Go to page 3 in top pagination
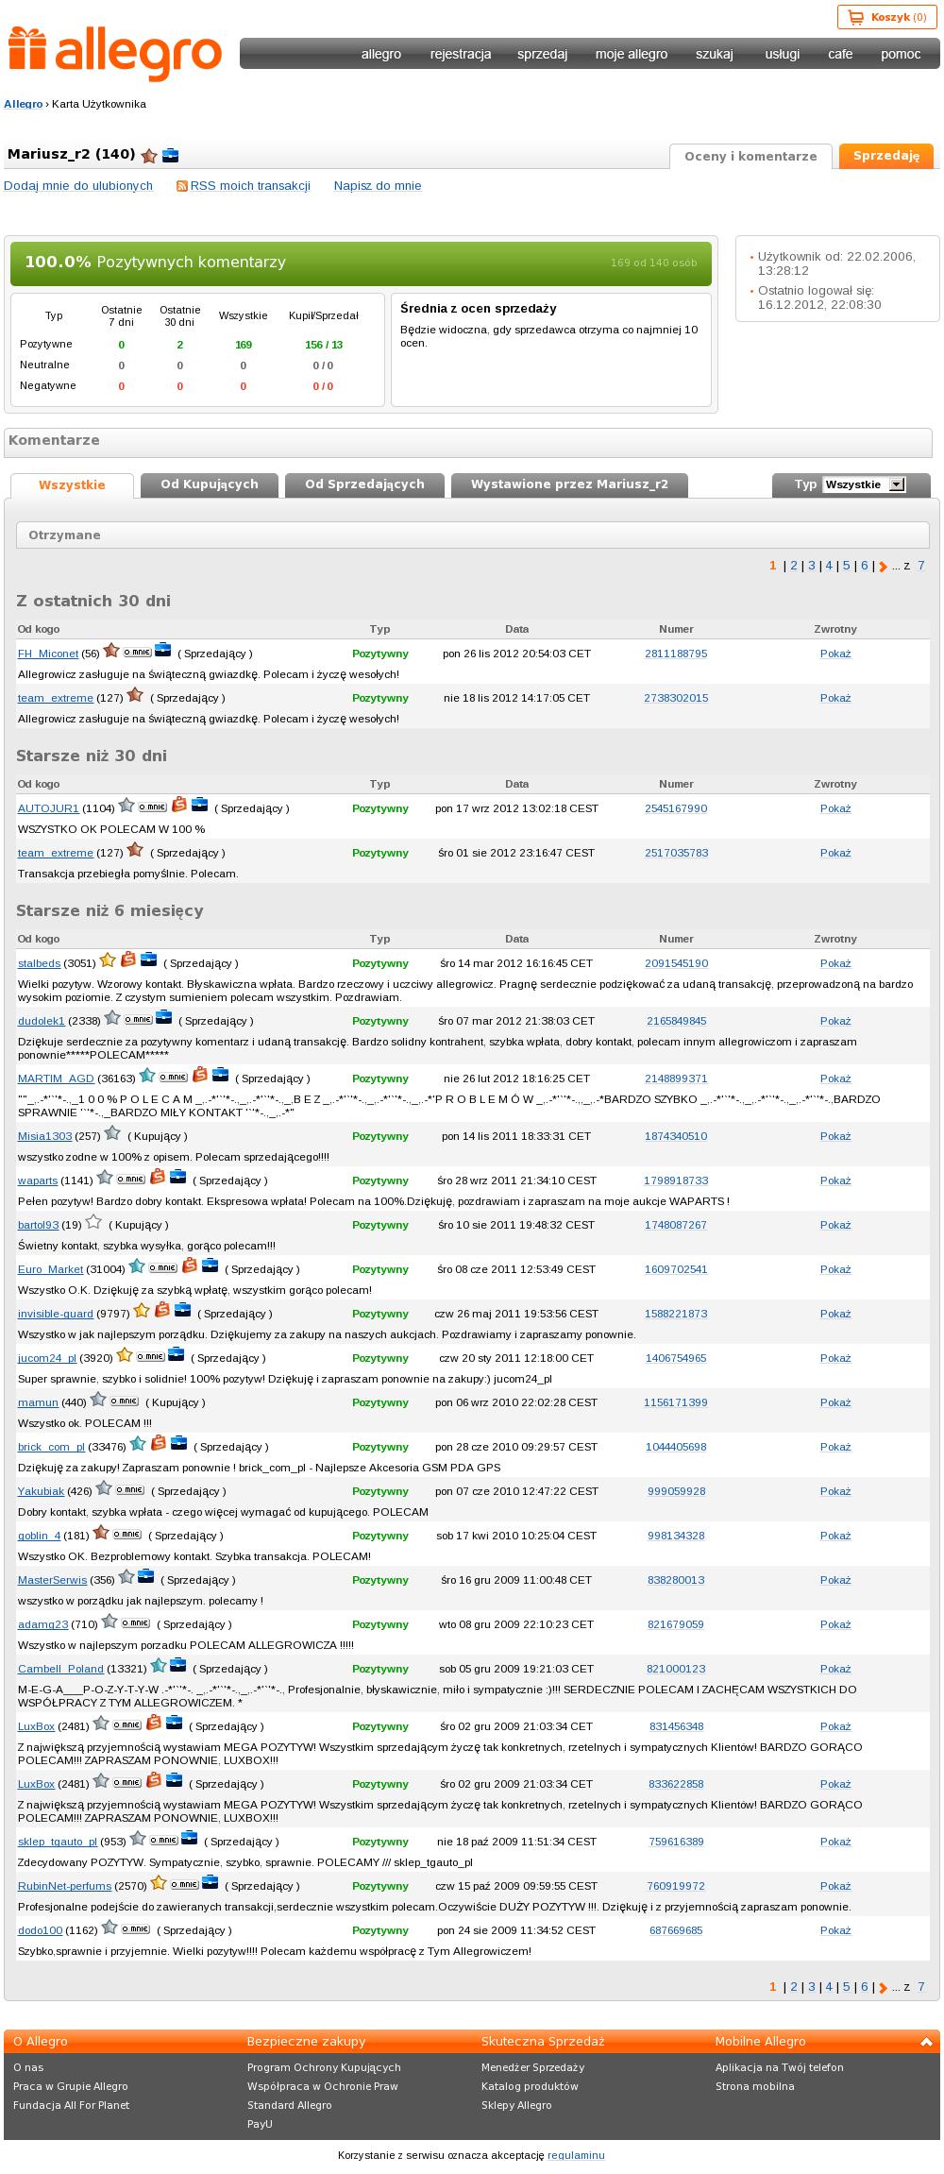This screenshot has width=944, height=2174. coord(812,566)
